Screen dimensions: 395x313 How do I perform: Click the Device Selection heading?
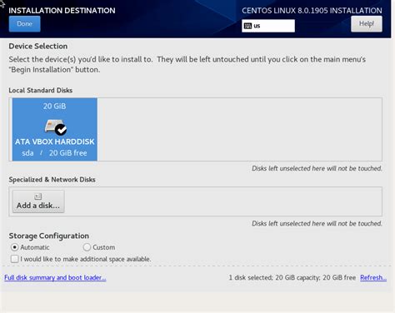click(38, 46)
